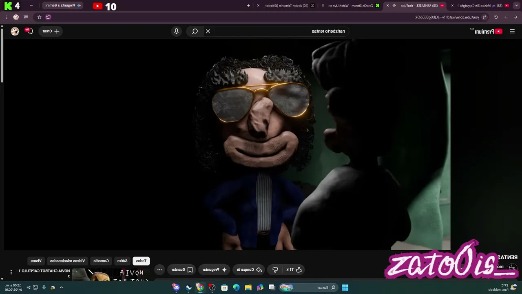Open more actions menu beside Guardar

(x=159, y=269)
